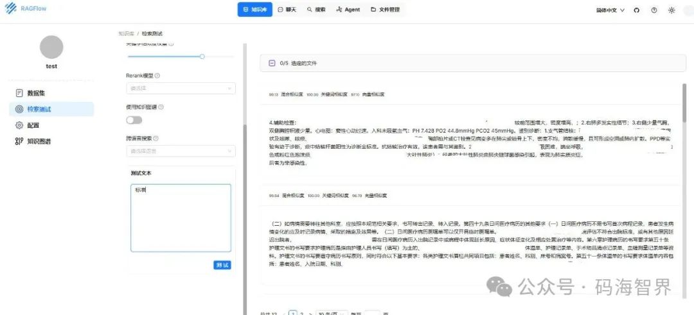Switch to the 聊天 tab
Image resolution: width=694 pixels, height=315 pixels.
pyautogui.click(x=287, y=9)
